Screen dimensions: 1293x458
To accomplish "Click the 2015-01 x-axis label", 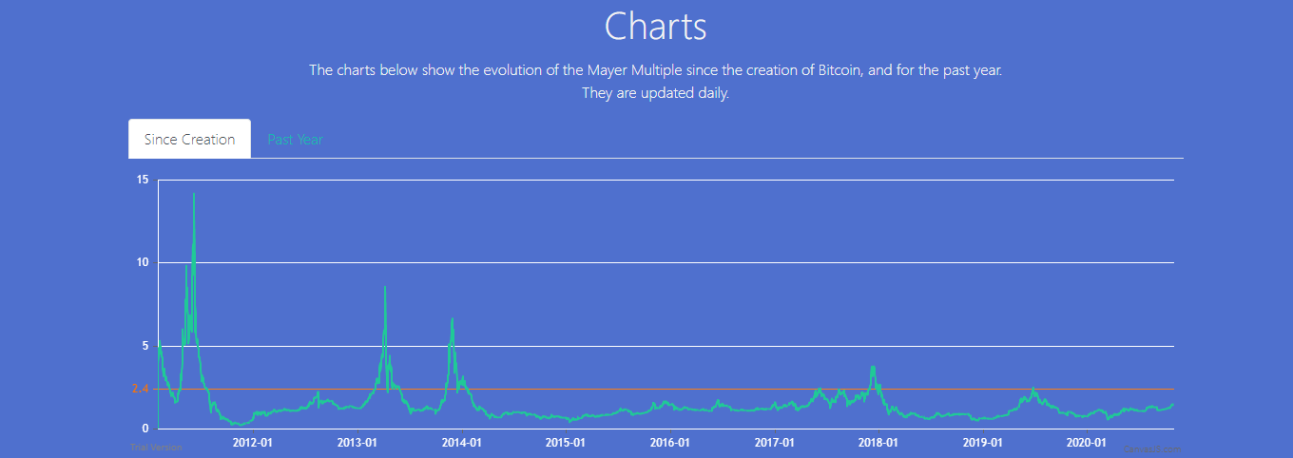I will pos(565,443).
